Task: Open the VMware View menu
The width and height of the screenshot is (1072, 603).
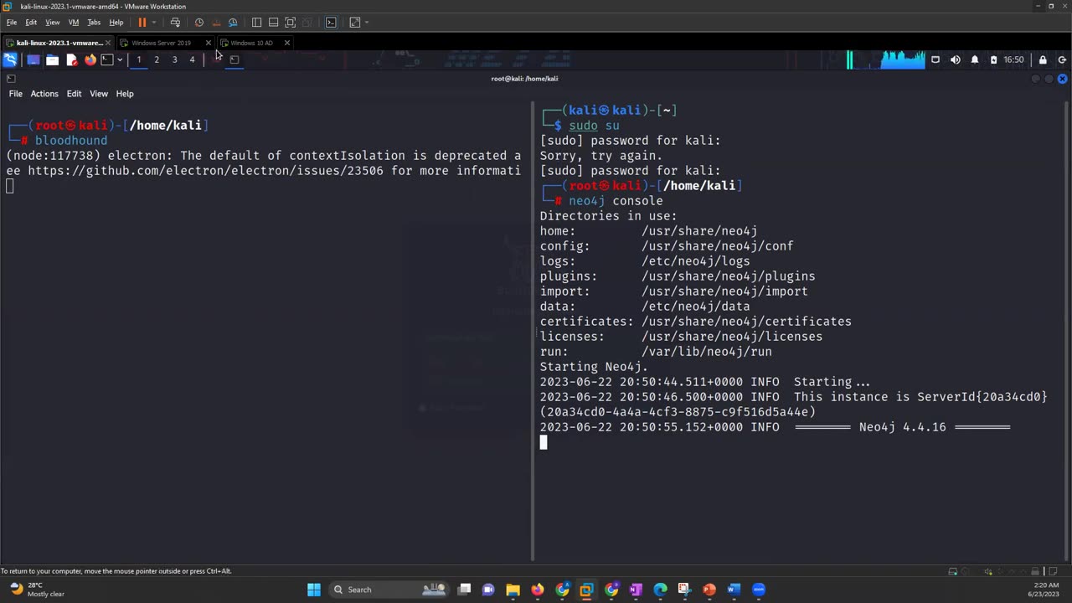Action: (x=52, y=23)
